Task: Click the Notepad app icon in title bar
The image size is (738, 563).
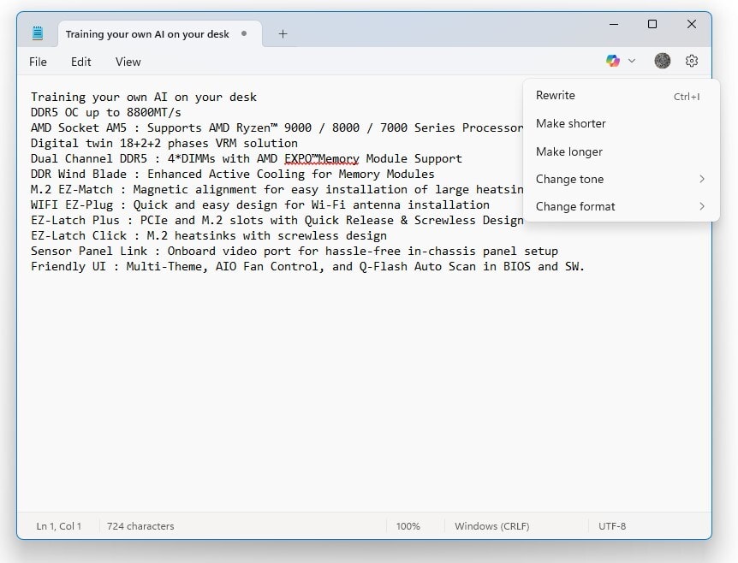Action: point(38,34)
